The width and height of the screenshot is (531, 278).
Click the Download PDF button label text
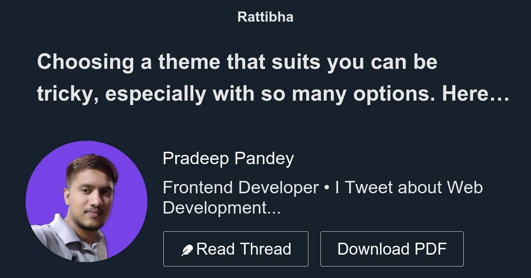[392, 248]
